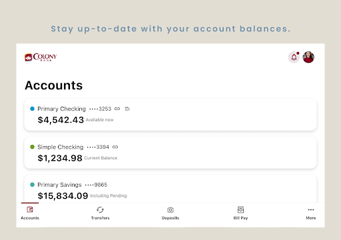Tap the Bill Pay envelope icon

tap(240, 209)
